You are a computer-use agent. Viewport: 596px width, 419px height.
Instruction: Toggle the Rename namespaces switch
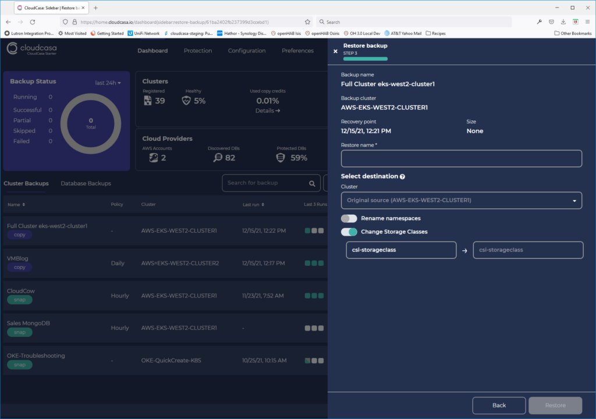click(x=349, y=218)
